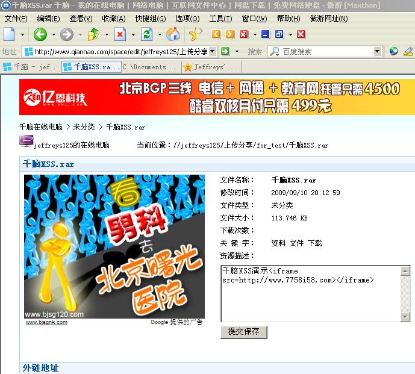
Task: Open the Back button history dropdown arrow
Action: tap(53, 34)
